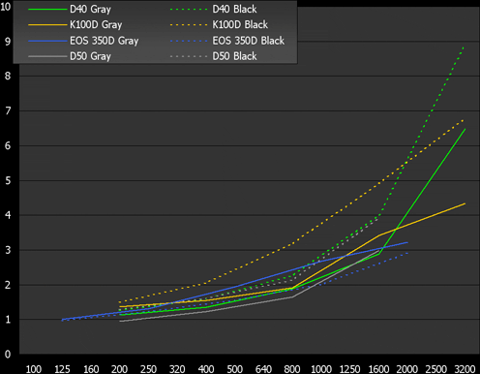The height and width of the screenshot is (374, 480).
Task: Click the y-axis label 6
Action: [x=8, y=145]
